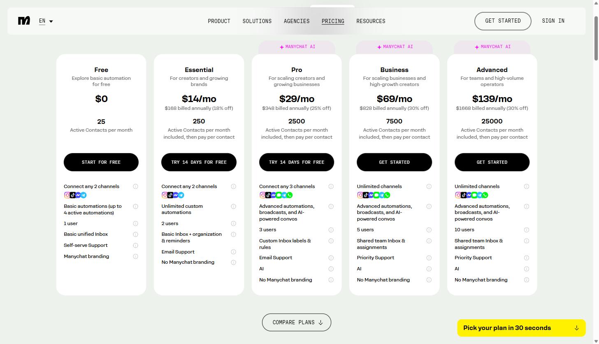
Task: Open the info icon next to Free plan's 1 user
Action: [135, 223]
